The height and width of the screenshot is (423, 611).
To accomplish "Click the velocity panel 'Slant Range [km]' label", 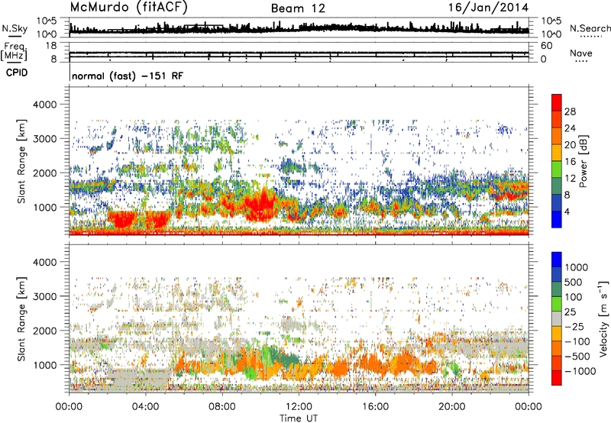I will pyautogui.click(x=21, y=319).
